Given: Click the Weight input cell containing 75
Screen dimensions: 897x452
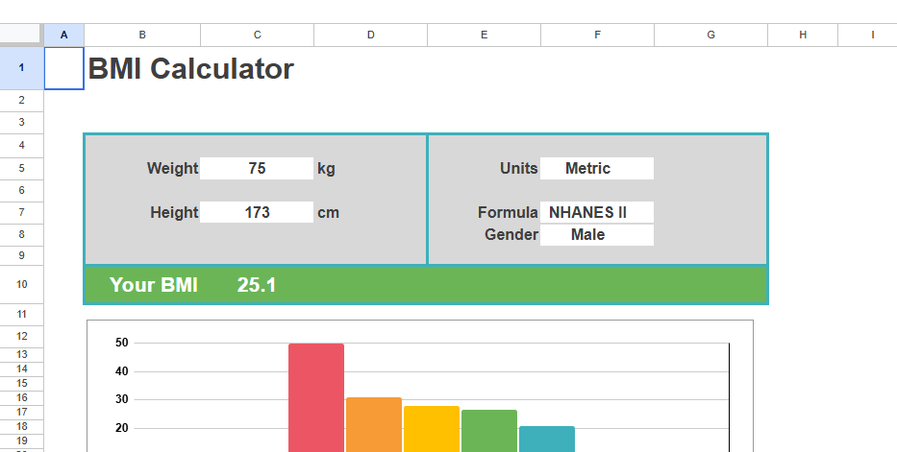Looking at the screenshot, I should click(x=257, y=169).
